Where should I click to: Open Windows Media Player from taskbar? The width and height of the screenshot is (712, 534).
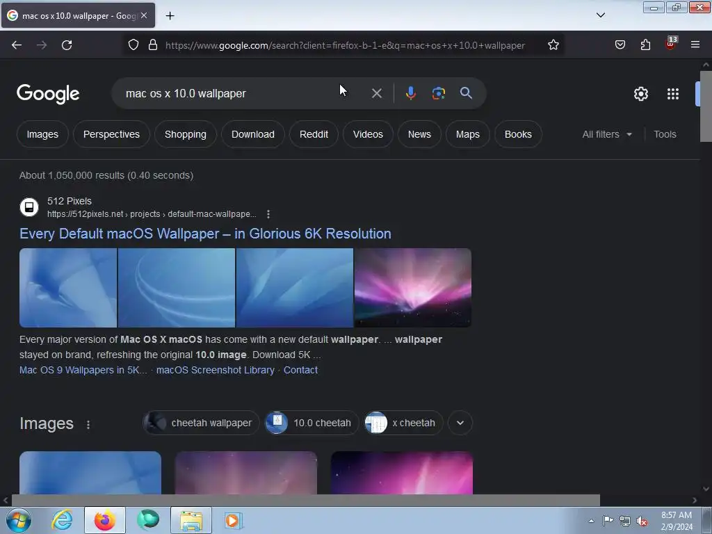[x=234, y=520]
